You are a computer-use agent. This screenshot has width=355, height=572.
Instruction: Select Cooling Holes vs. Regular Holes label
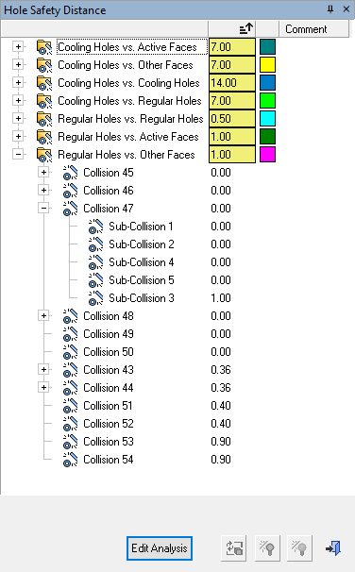click(x=129, y=101)
